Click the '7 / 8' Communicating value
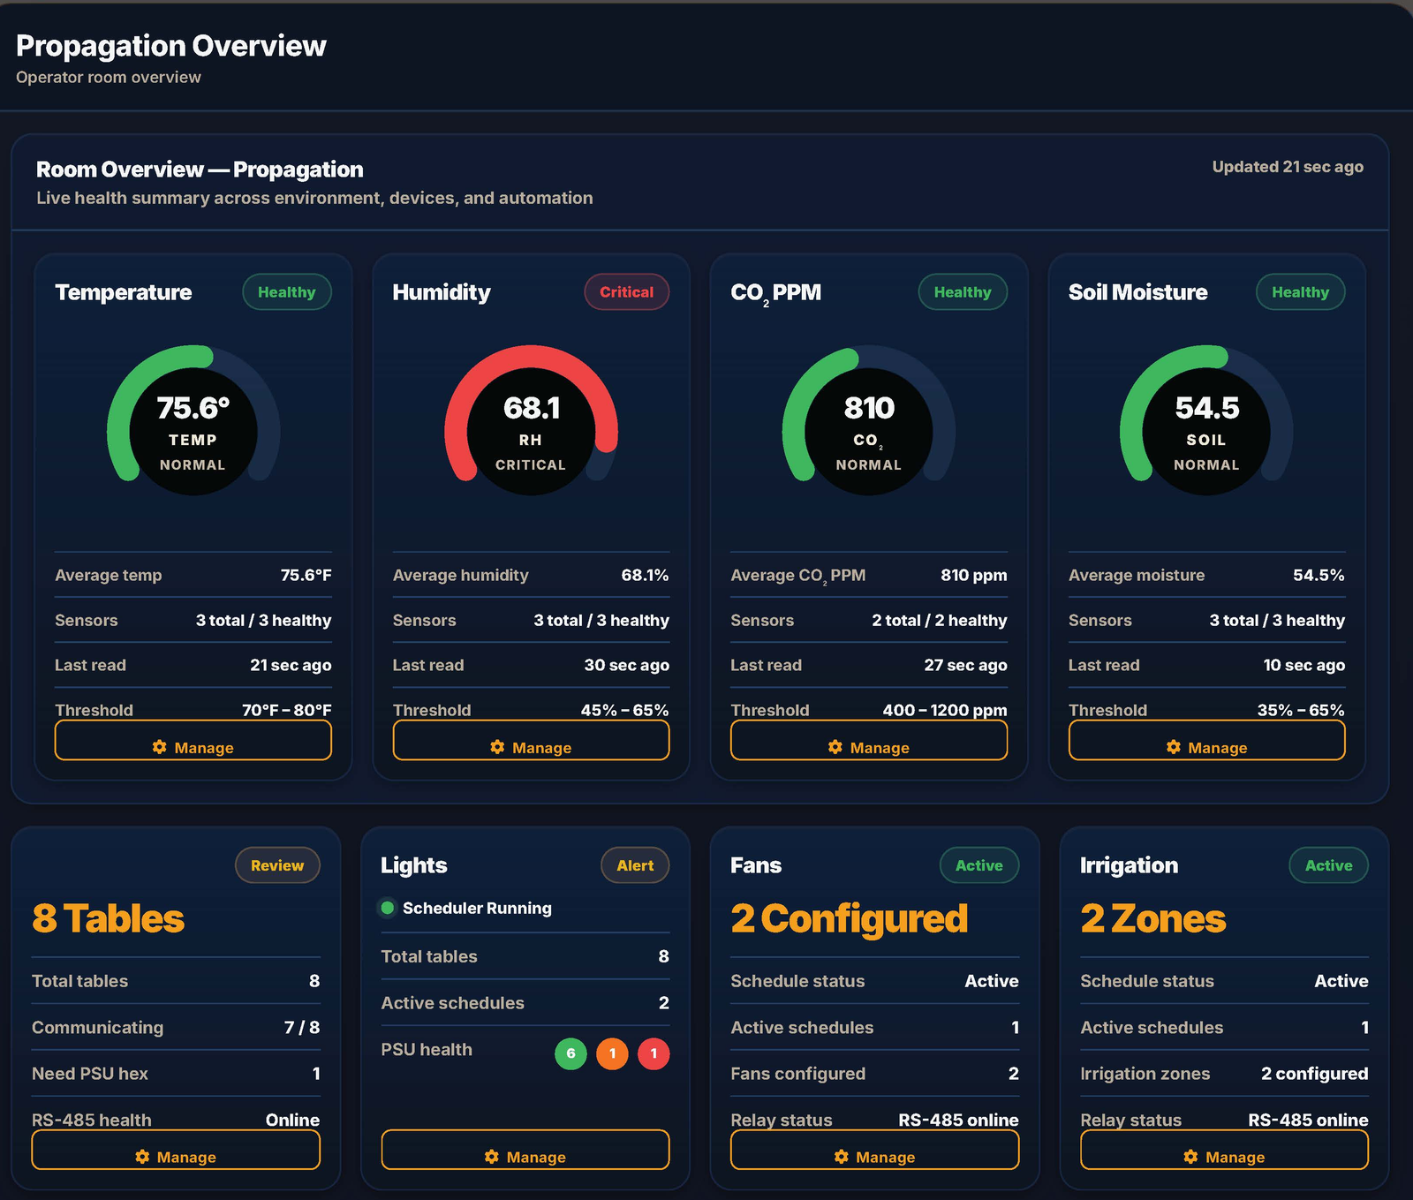The height and width of the screenshot is (1200, 1413). pos(302,1027)
